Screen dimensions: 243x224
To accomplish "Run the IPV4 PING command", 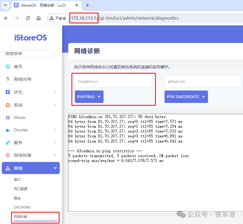I will pos(87,97).
